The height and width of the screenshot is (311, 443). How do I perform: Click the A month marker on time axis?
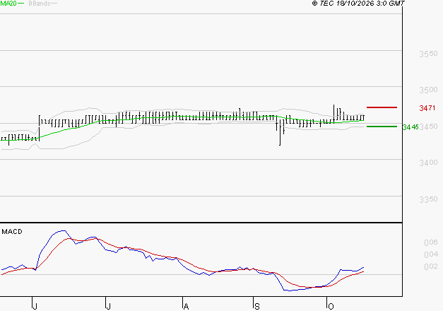(x=186, y=307)
